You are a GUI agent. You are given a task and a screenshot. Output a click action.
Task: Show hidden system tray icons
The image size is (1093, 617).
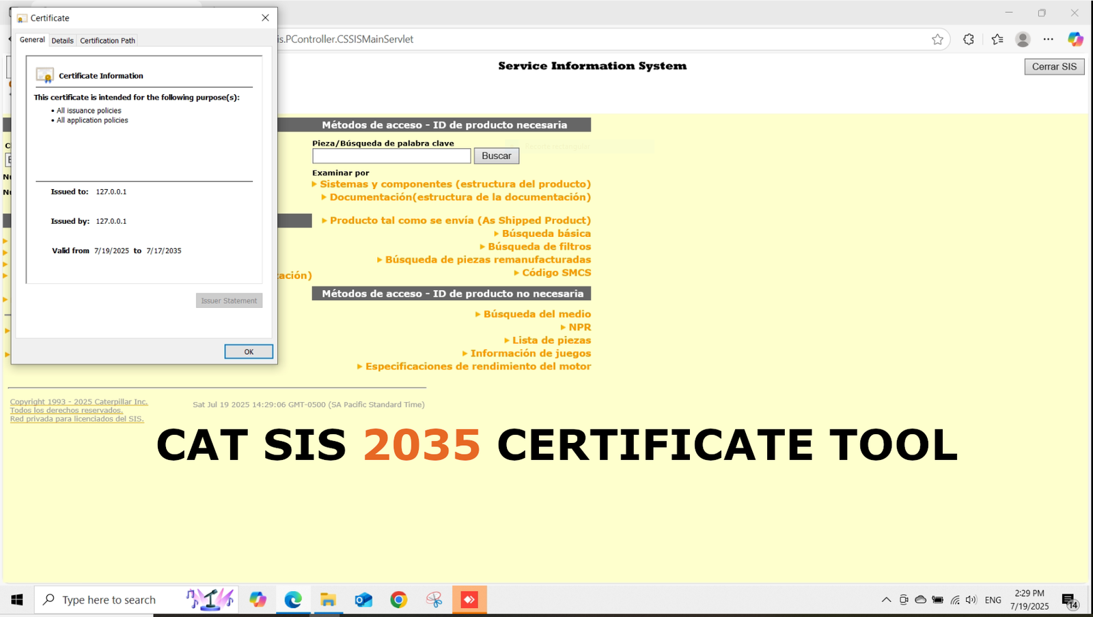tap(885, 599)
